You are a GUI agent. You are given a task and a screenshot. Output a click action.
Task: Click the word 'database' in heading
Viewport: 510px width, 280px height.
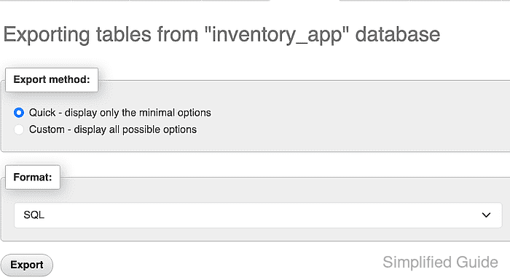[398, 34]
